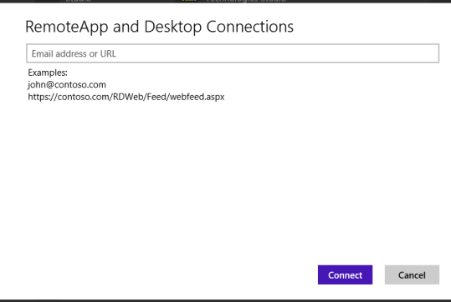
Task: Click the dark strip below the dialog
Action: [x=226, y=301]
